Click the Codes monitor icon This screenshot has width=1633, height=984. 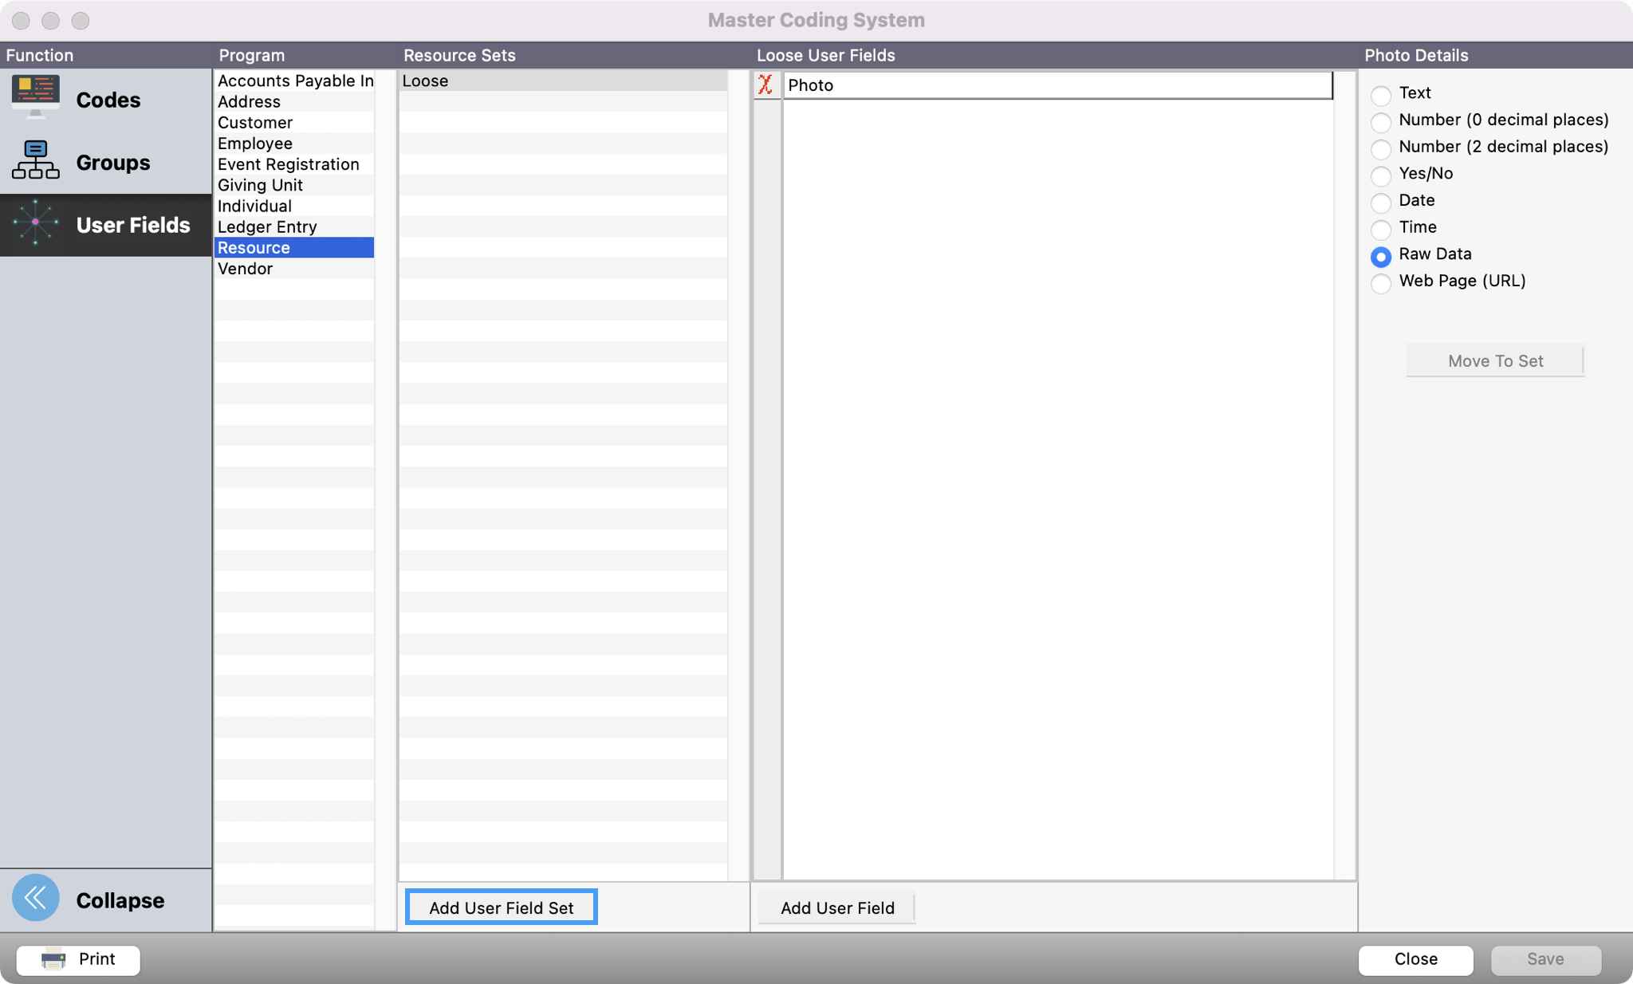36,96
